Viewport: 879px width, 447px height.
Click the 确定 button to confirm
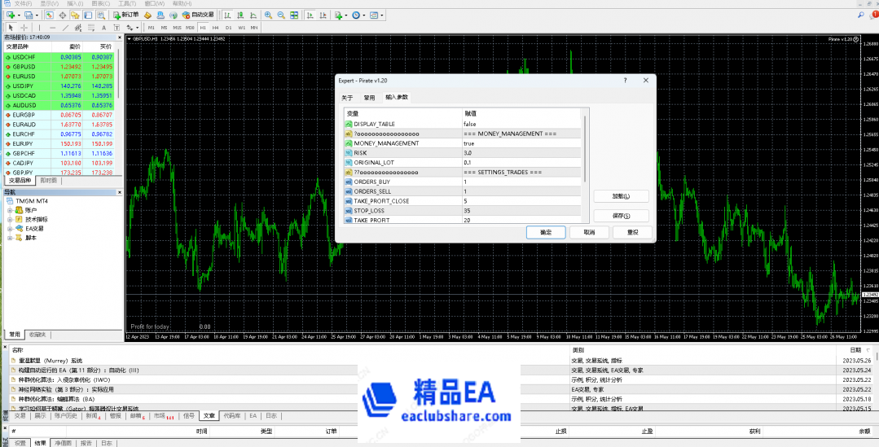(x=545, y=232)
